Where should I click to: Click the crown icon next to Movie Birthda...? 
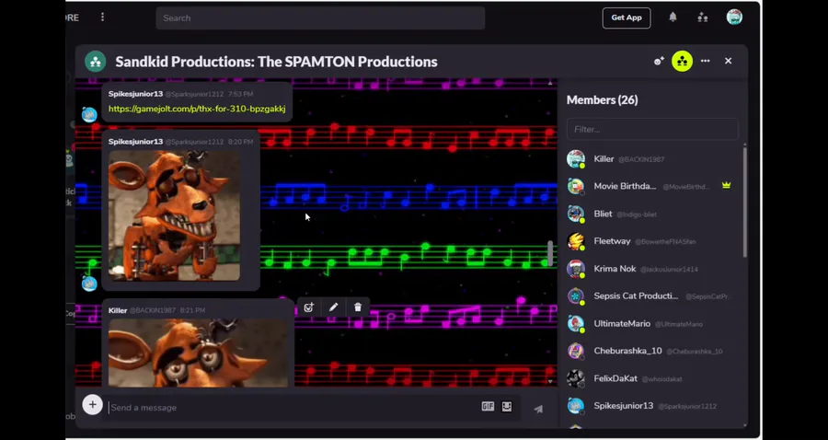[x=727, y=185]
